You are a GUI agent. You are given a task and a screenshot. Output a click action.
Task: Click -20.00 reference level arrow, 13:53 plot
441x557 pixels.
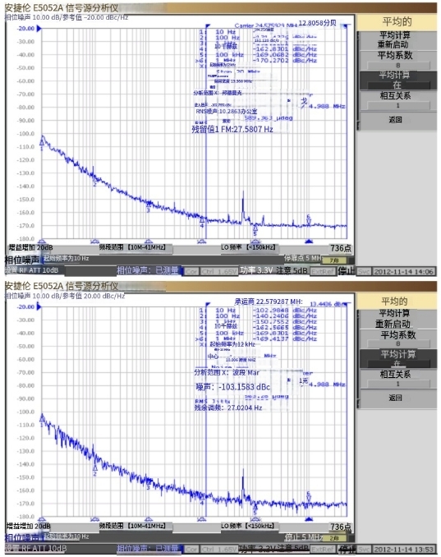[x=39, y=306]
